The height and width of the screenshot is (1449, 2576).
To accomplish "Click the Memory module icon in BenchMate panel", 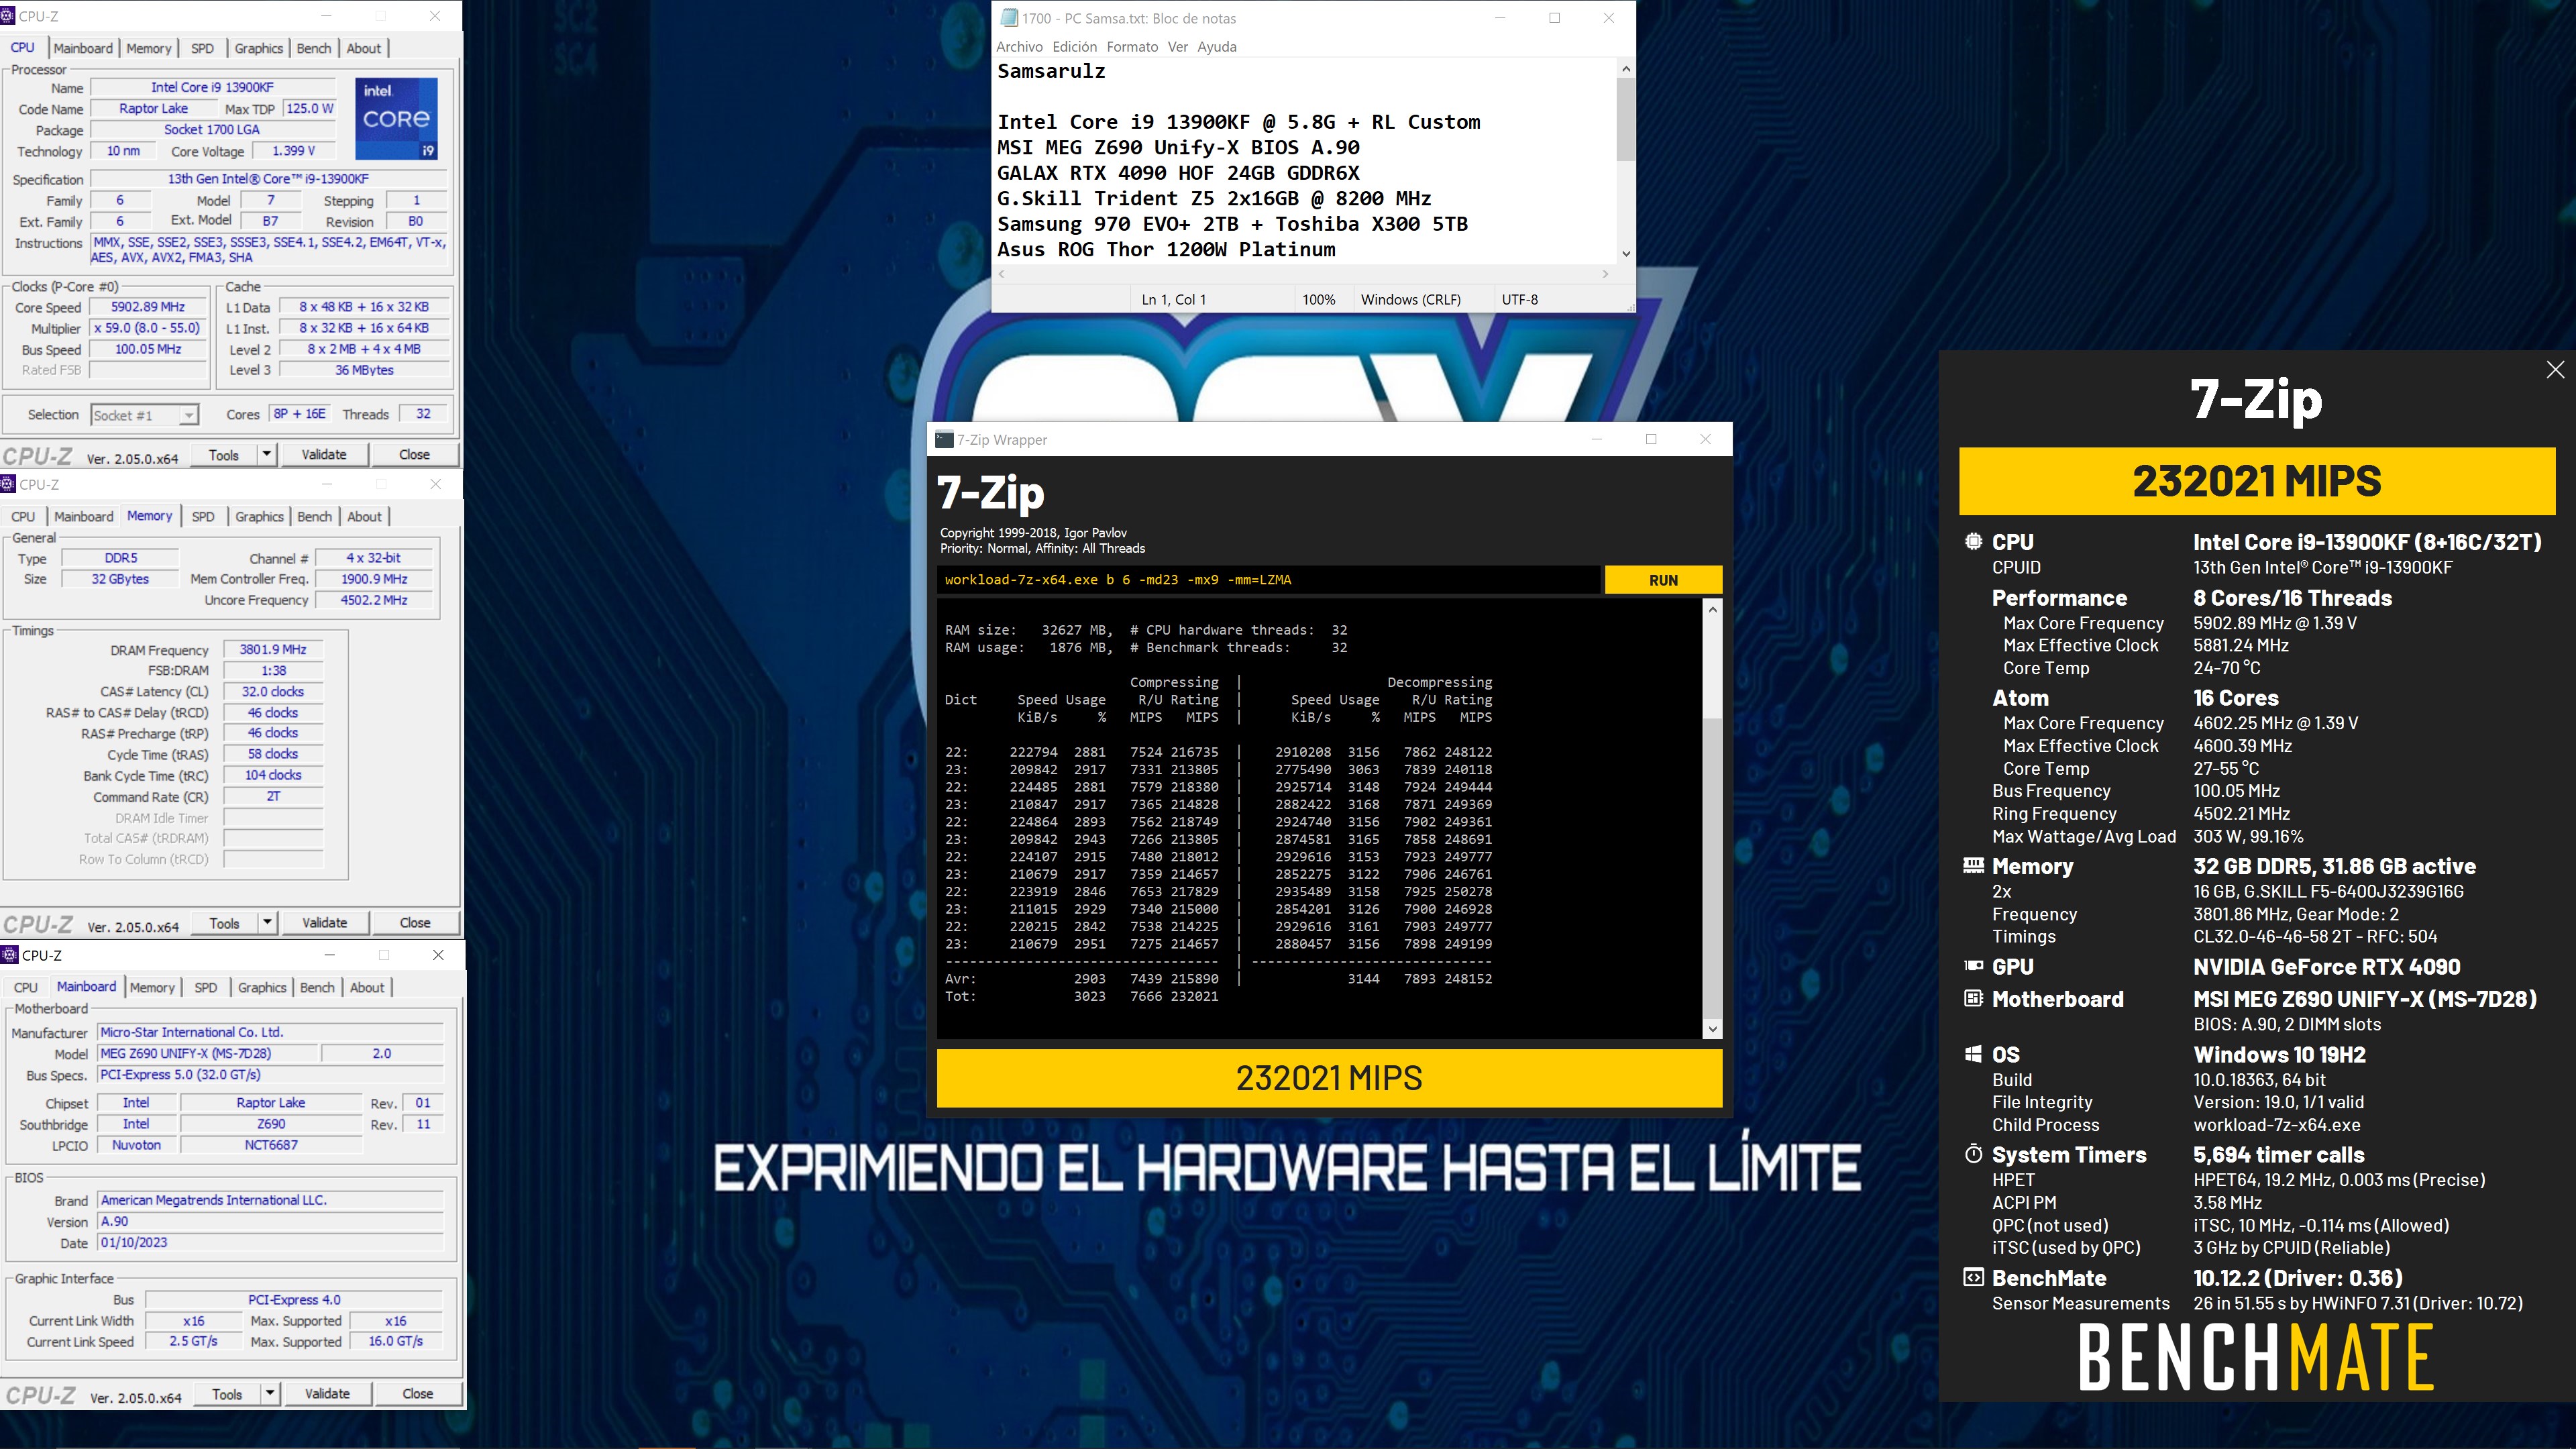I will tap(1973, 865).
